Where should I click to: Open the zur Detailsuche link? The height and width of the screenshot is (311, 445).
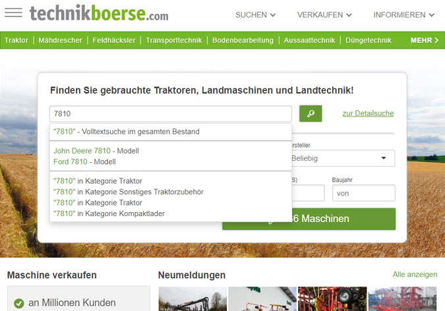pos(368,113)
